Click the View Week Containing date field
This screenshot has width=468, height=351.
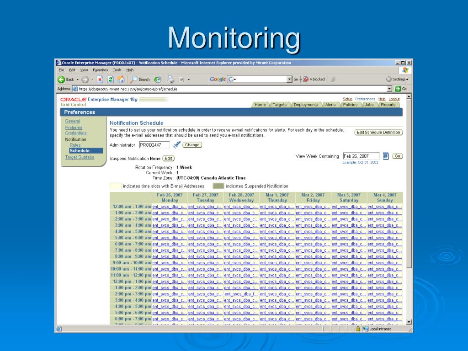tap(361, 156)
